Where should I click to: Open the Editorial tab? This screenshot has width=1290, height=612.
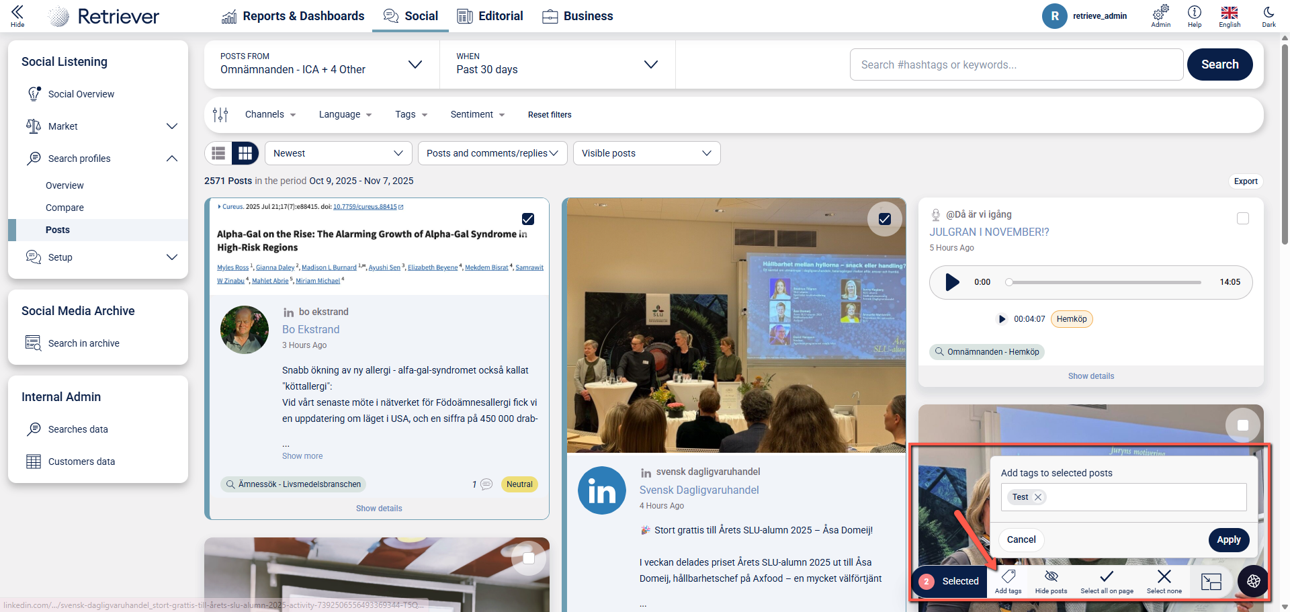pyautogui.click(x=490, y=16)
